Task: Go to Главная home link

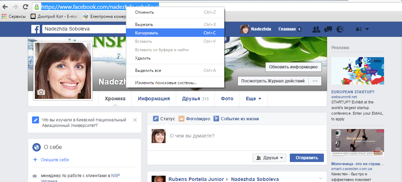Action: (287, 29)
